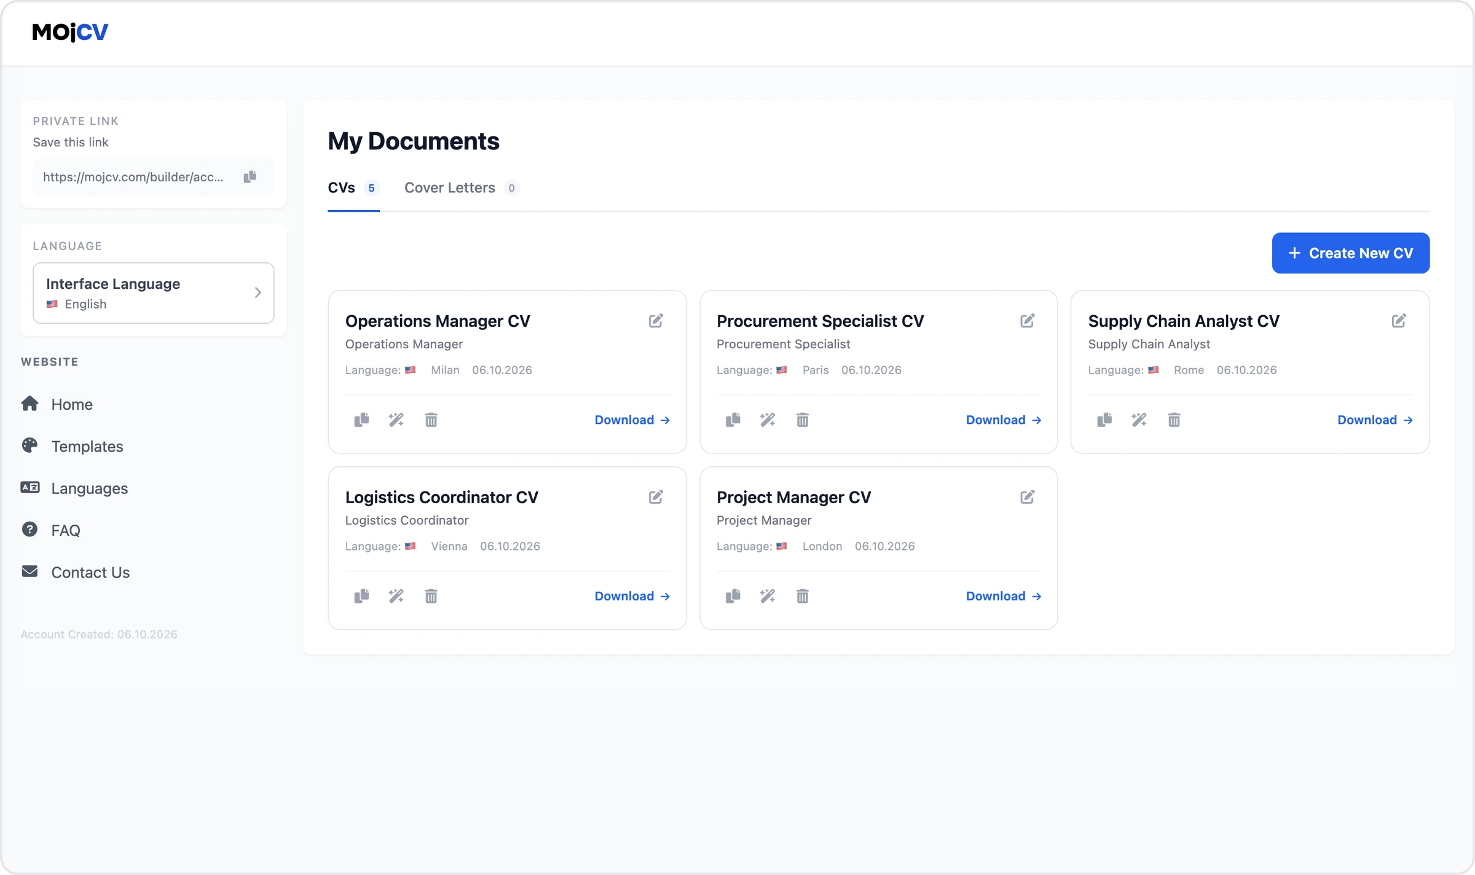Copy the private link with the clipboard icon

pos(250,177)
